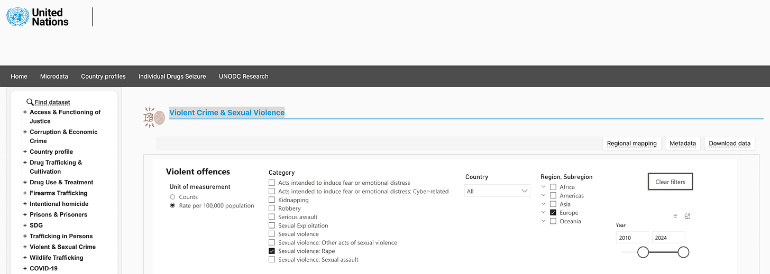
Task: Open the Microdata menu item
Action: click(54, 77)
